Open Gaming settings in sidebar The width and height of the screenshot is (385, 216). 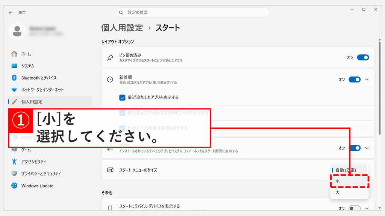[50, 149]
